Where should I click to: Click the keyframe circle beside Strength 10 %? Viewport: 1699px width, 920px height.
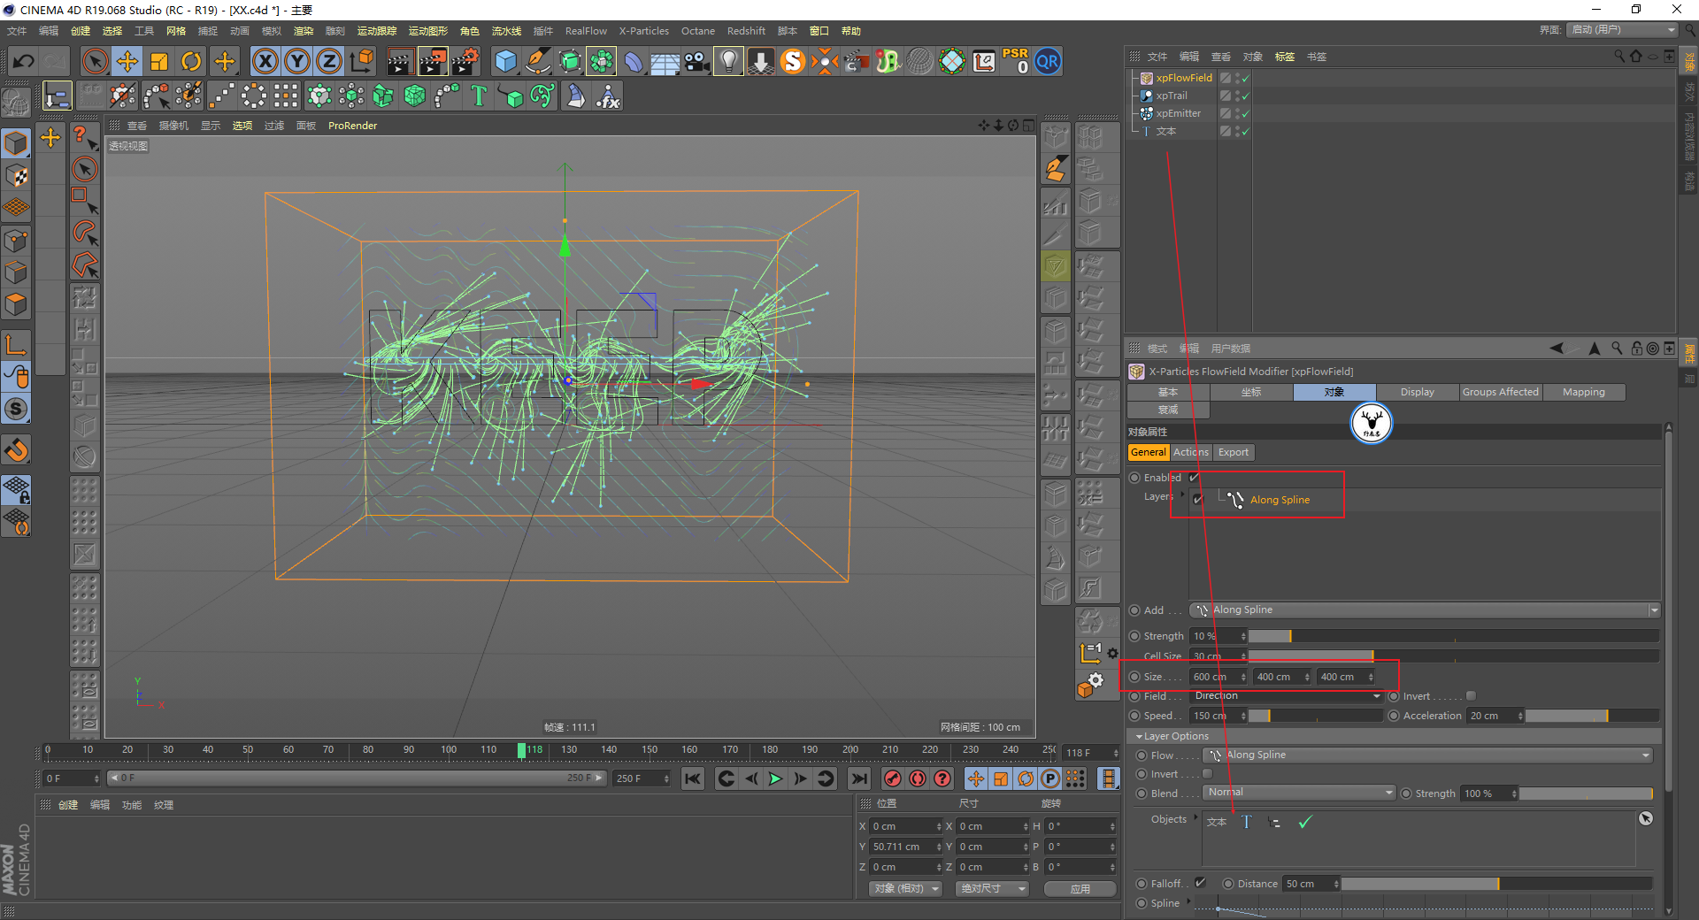(1135, 636)
